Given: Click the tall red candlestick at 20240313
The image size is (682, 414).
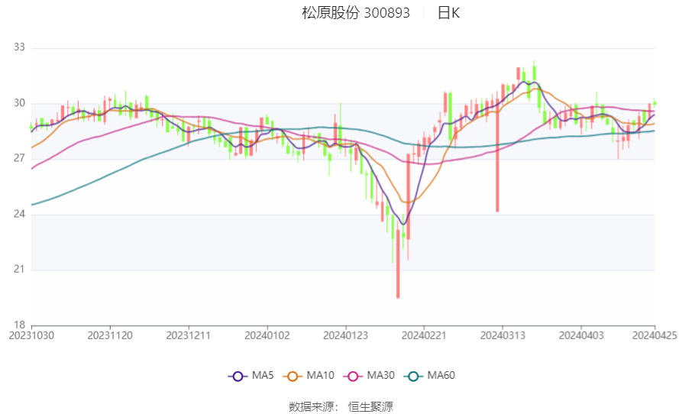Looking at the screenshot, I should [497, 157].
